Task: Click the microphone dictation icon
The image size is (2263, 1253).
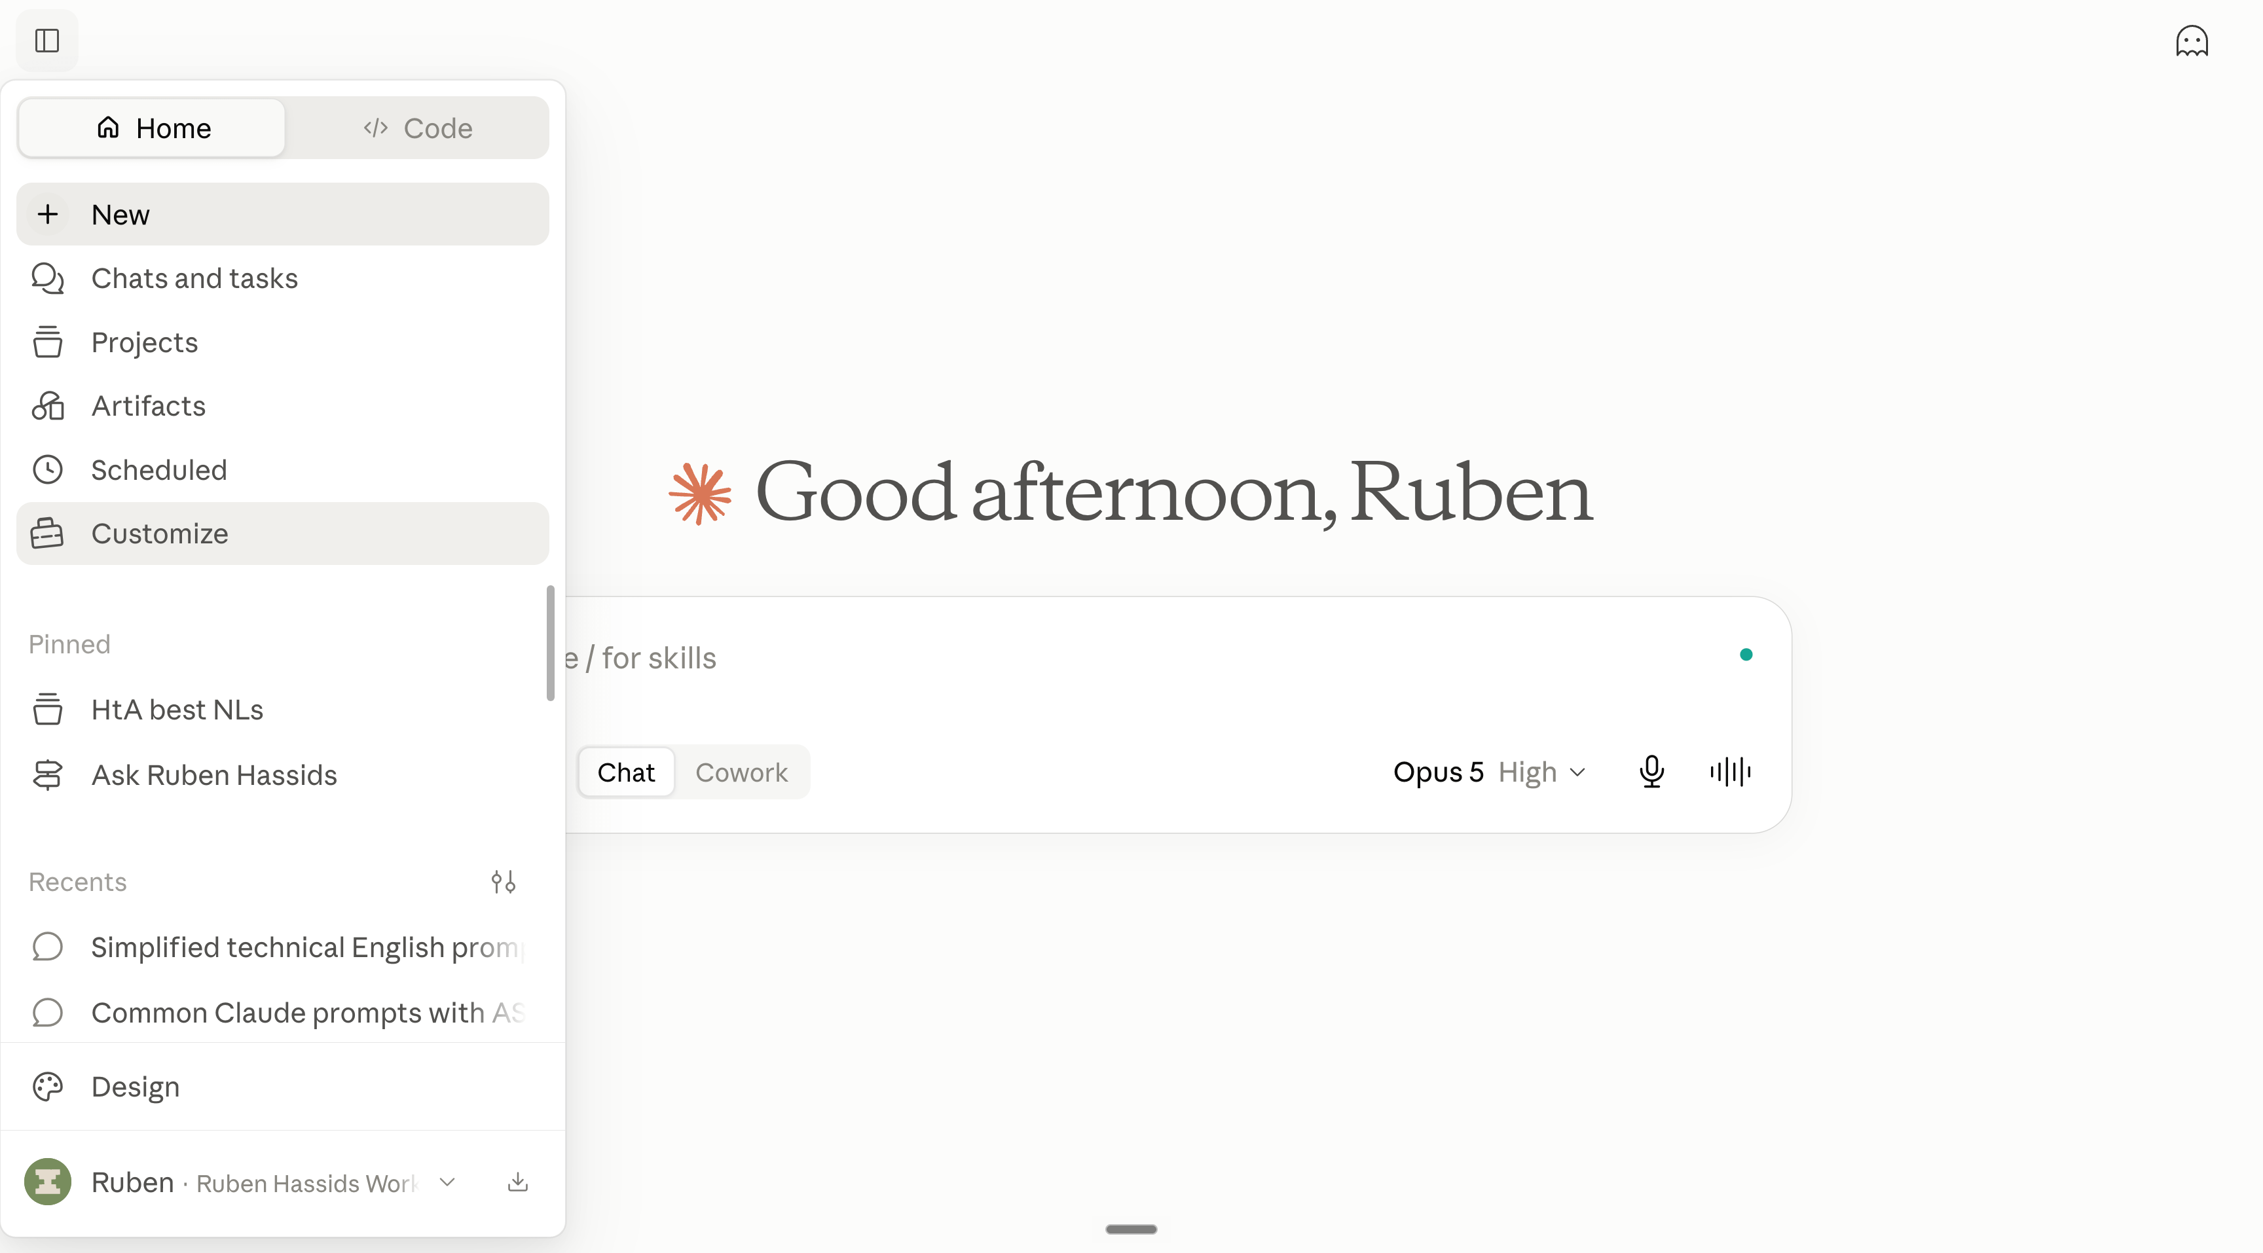Action: [1651, 772]
